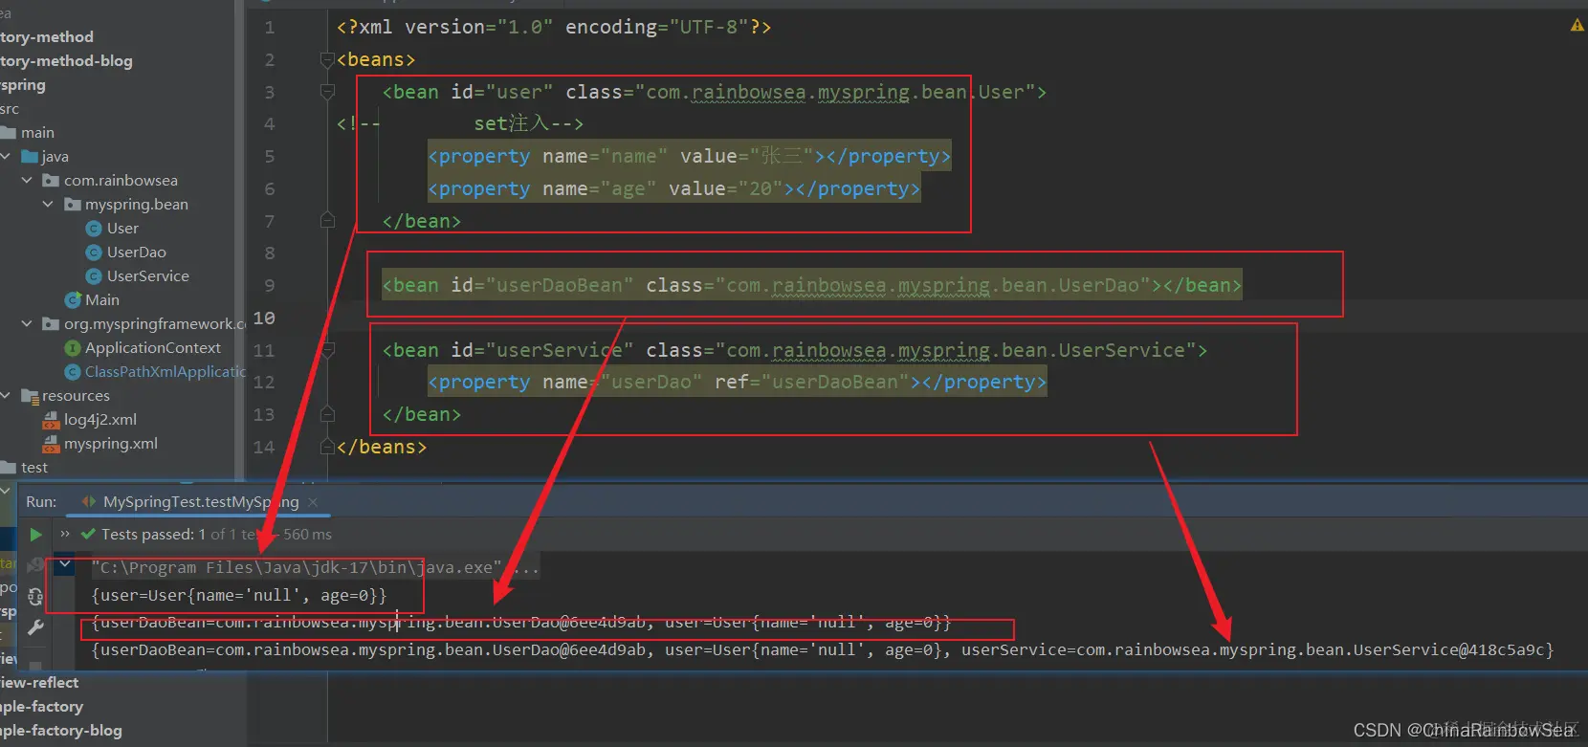Select the simple-factory module row
Screen dimensions: 1588x747
coord(42,707)
